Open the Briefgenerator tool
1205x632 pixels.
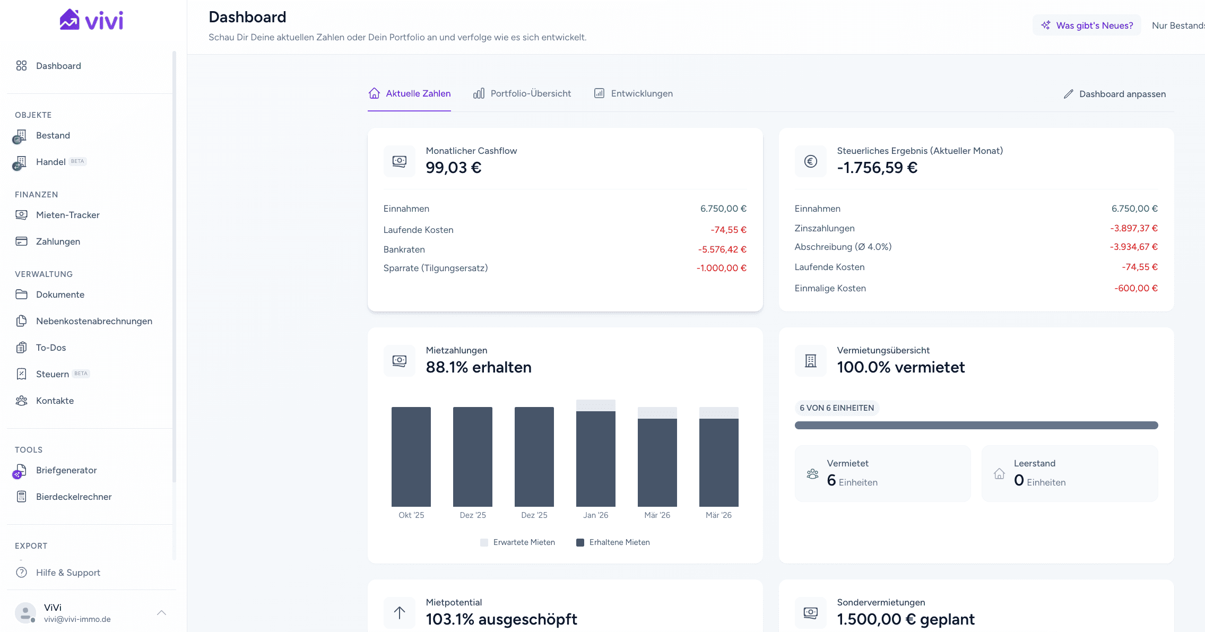(66, 470)
